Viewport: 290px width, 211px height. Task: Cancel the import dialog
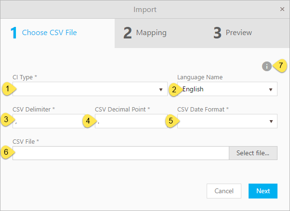[224, 191]
